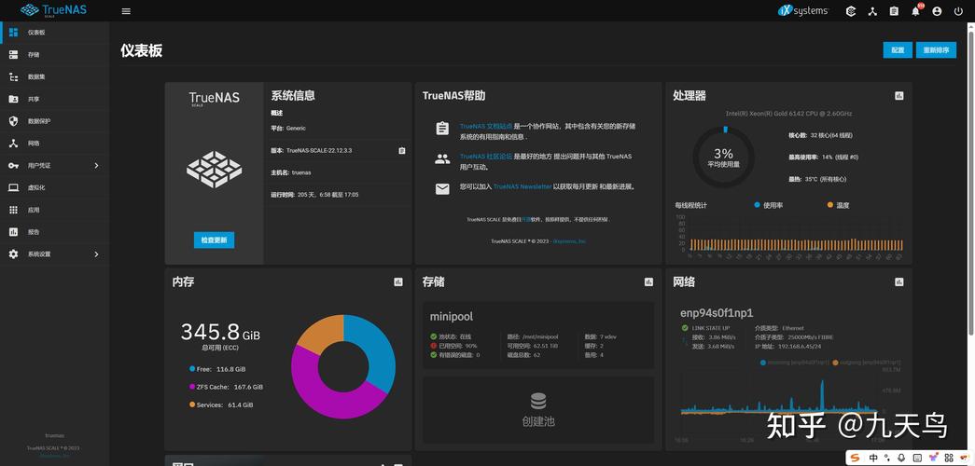Click the 创建池 disk stack icon

pos(538,401)
